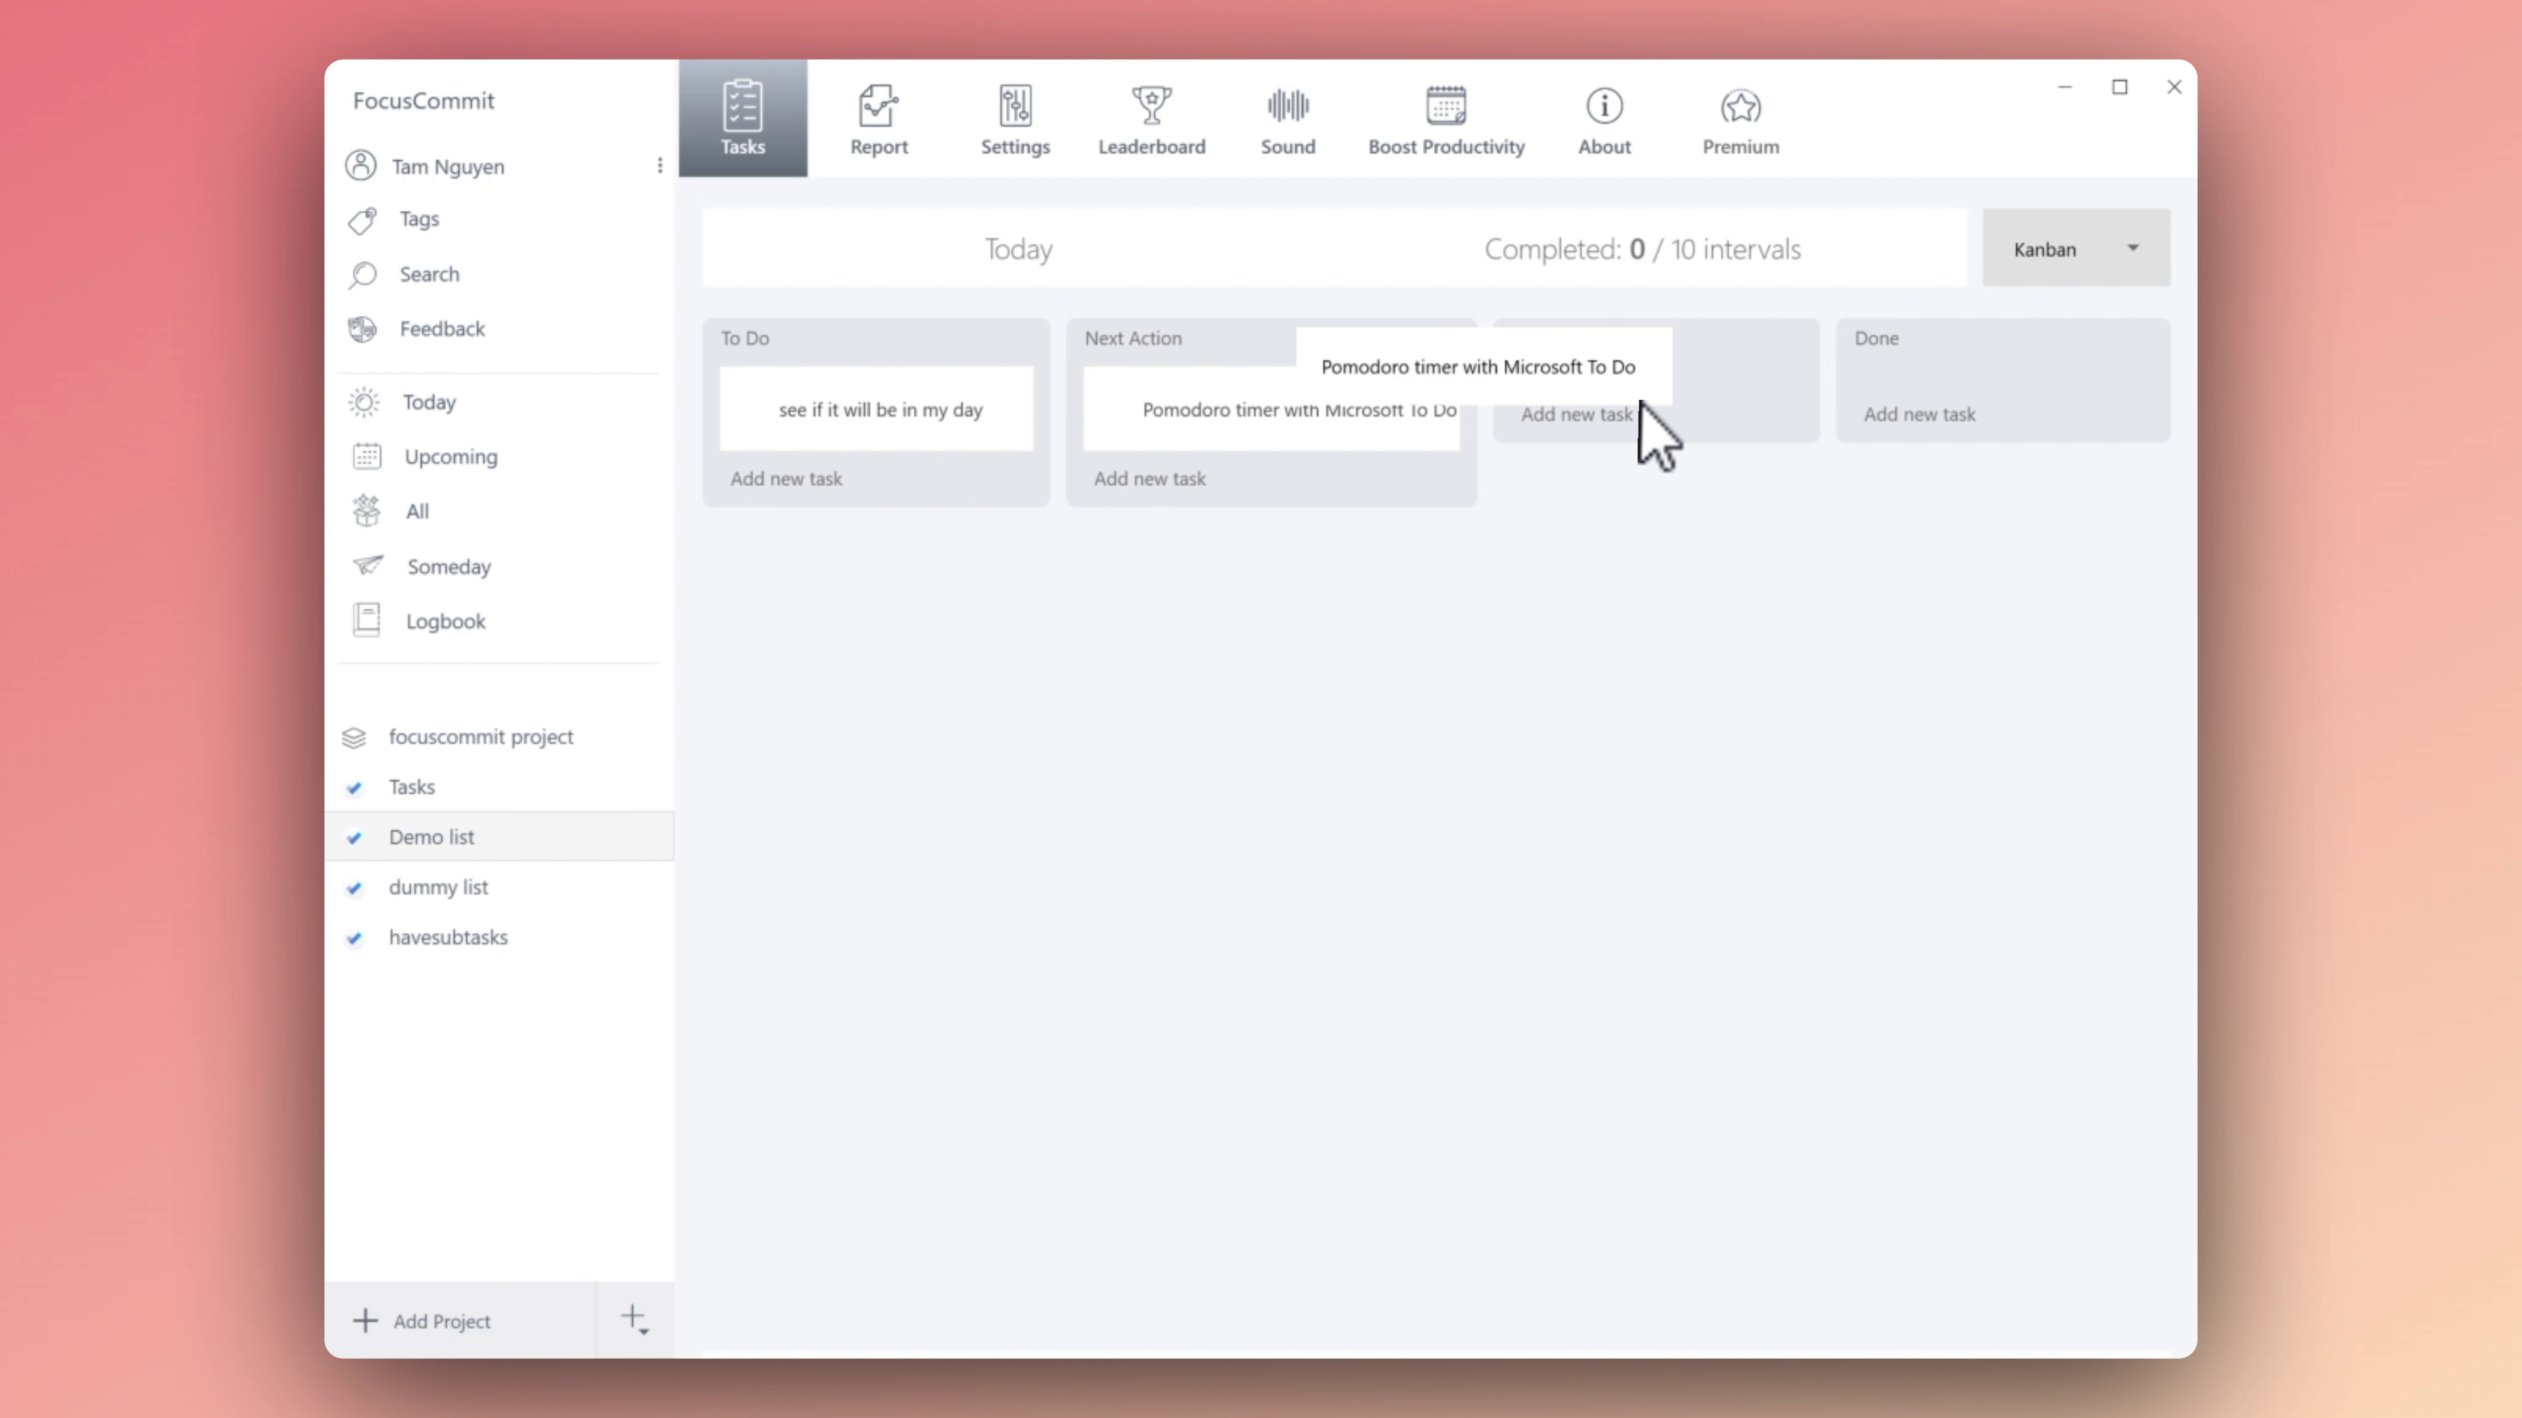The height and width of the screenshot is (1418, 2522).
Task: Click the Next Action column header
Action: click(1133, 337)
